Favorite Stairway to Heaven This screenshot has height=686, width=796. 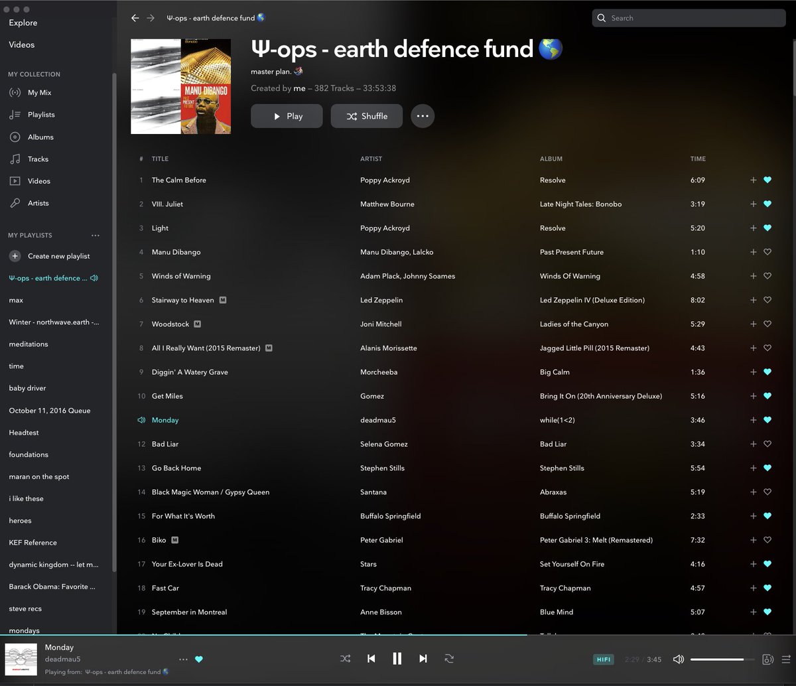click(767, 300)
